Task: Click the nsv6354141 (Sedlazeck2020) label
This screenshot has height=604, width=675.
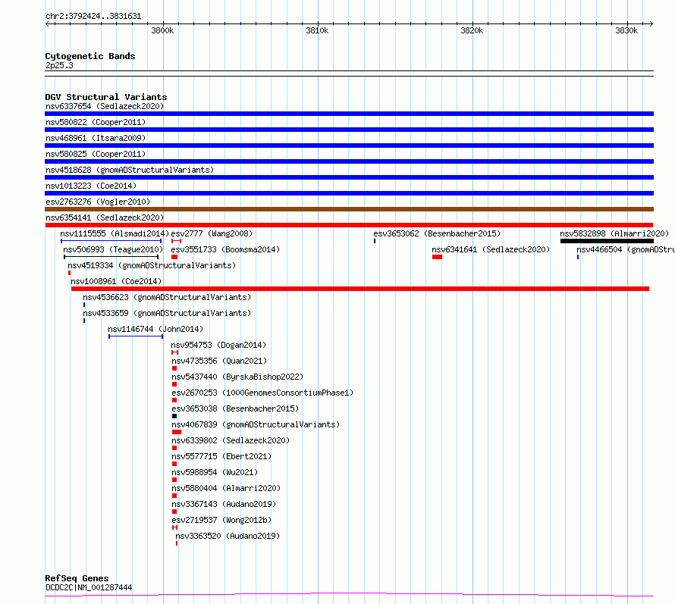Action: point(105,218)
